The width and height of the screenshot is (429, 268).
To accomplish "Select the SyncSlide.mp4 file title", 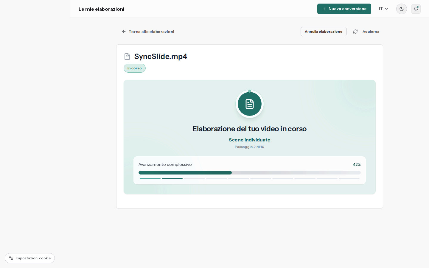I will pyautogui.click(x=161, y=57).
